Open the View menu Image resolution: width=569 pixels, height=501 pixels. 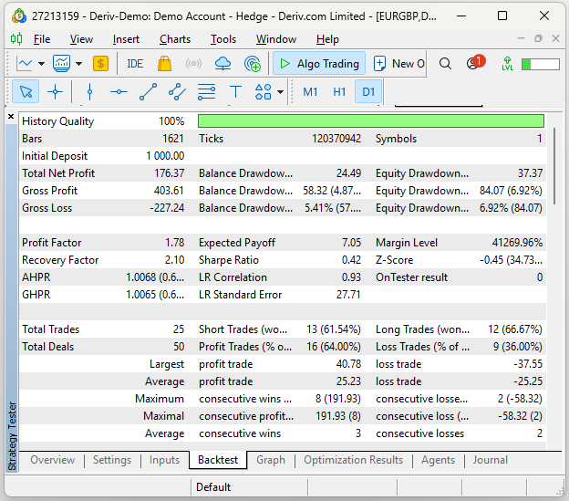click(x=81, y=39)
